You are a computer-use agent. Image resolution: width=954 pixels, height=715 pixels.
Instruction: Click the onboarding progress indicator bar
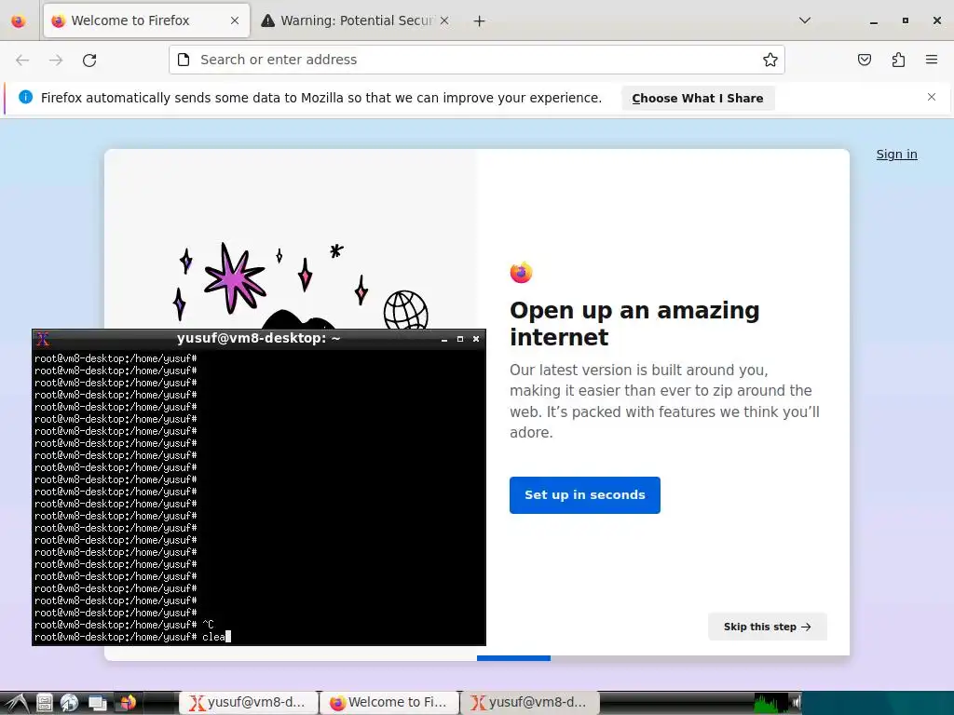point(513,658)
